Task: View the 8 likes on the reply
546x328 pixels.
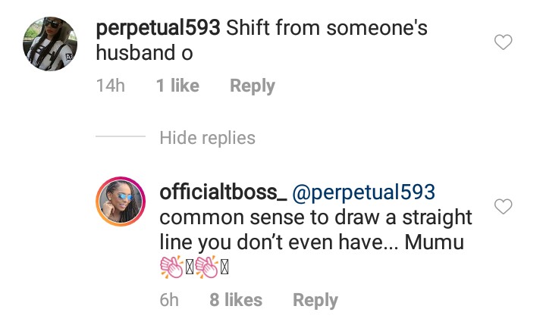Action: coord(235,300)
